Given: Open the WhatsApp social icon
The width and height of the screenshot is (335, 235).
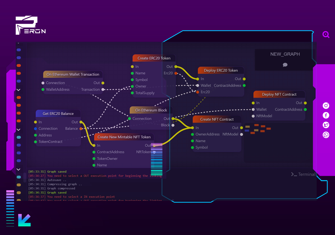Looking at the screenshot, I should [326, 135].
